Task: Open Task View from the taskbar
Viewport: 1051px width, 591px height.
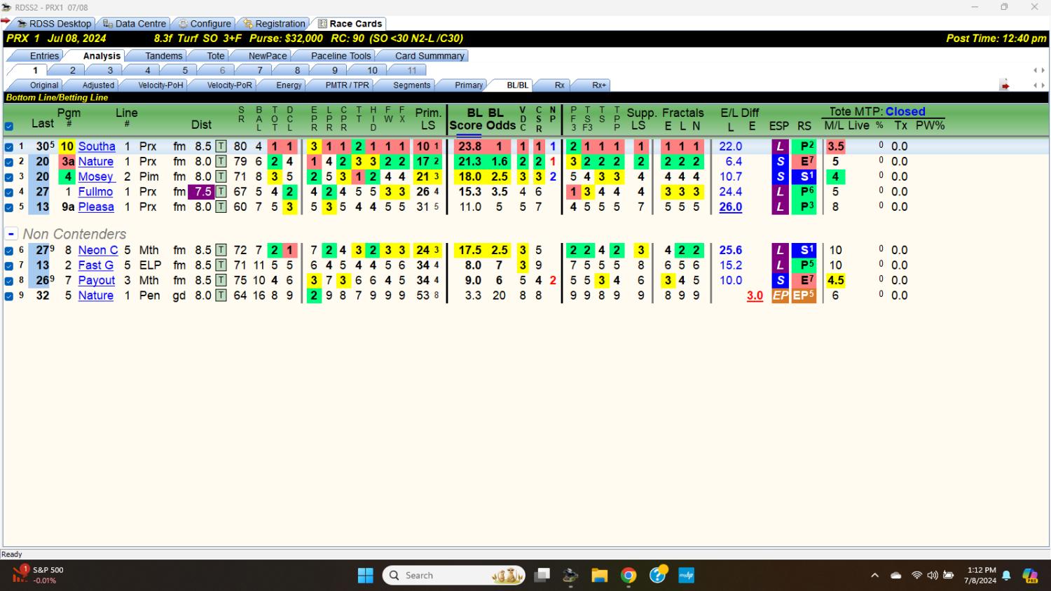Action: [x=542, y=576]
